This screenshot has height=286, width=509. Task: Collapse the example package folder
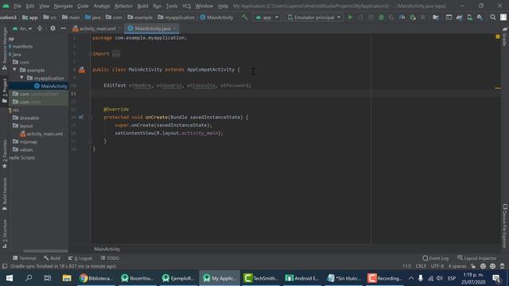click(x=14, y=70)
